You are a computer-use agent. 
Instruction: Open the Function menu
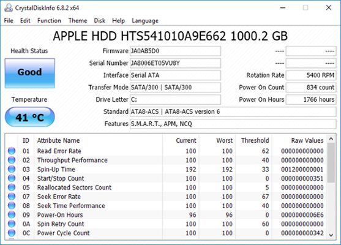pyautogui.click(x=49, y=20)
